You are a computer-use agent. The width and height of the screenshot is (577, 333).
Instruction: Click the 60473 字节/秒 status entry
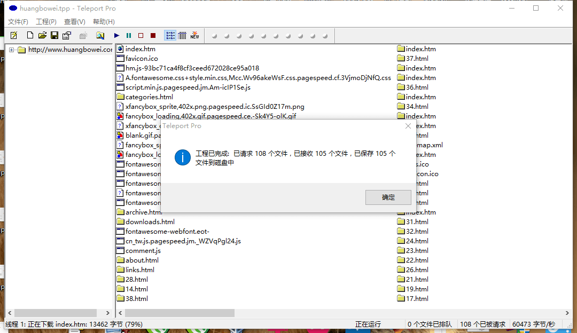pos(534,324)
